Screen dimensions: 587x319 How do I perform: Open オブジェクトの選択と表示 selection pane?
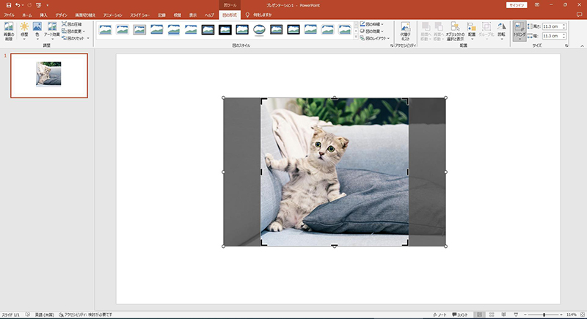456,31
